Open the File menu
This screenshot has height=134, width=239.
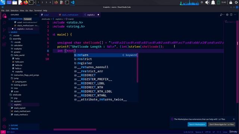pyautogui.click(x=3, y=11)
